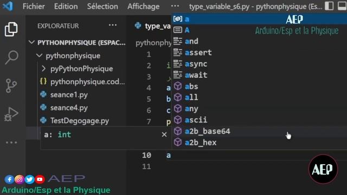Screen dimensions: 347x195
Task: Open the Affichage menu
Action: pos(143,6)
